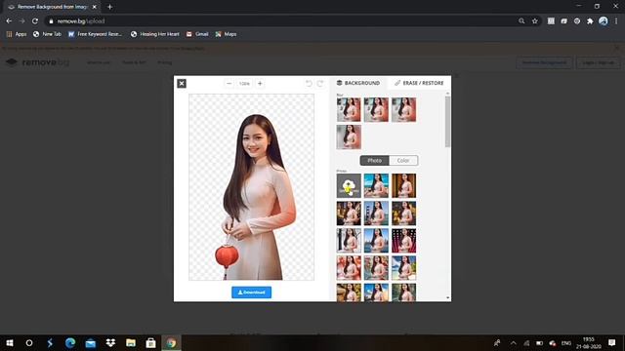The width and height of the screenshot is (625, 351).
Task: Open the Gmail bookmark
Action: [x=197, y=34]
